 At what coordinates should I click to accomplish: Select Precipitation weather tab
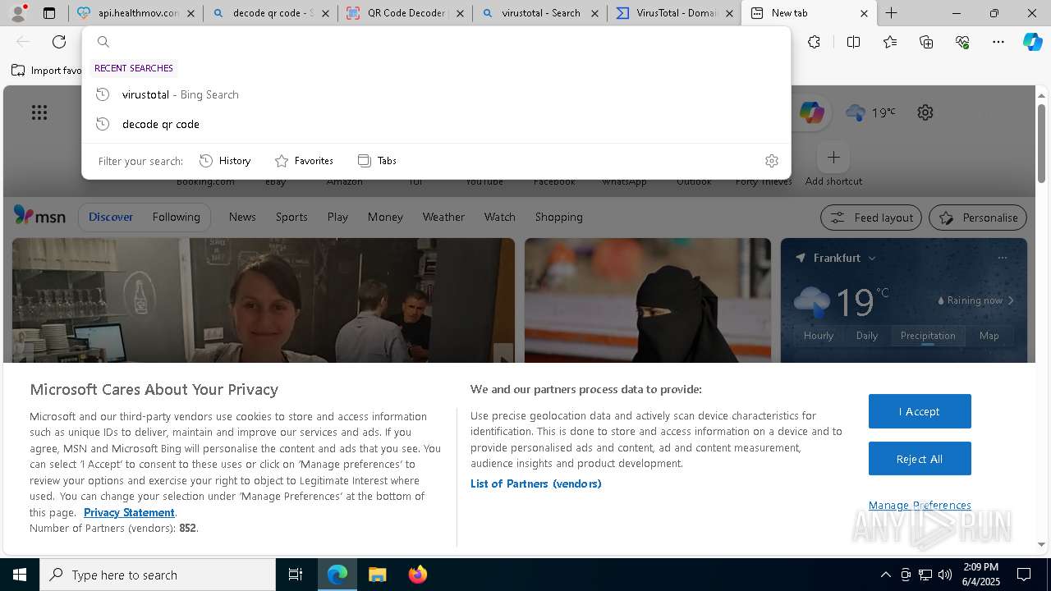tap(928, 335)
